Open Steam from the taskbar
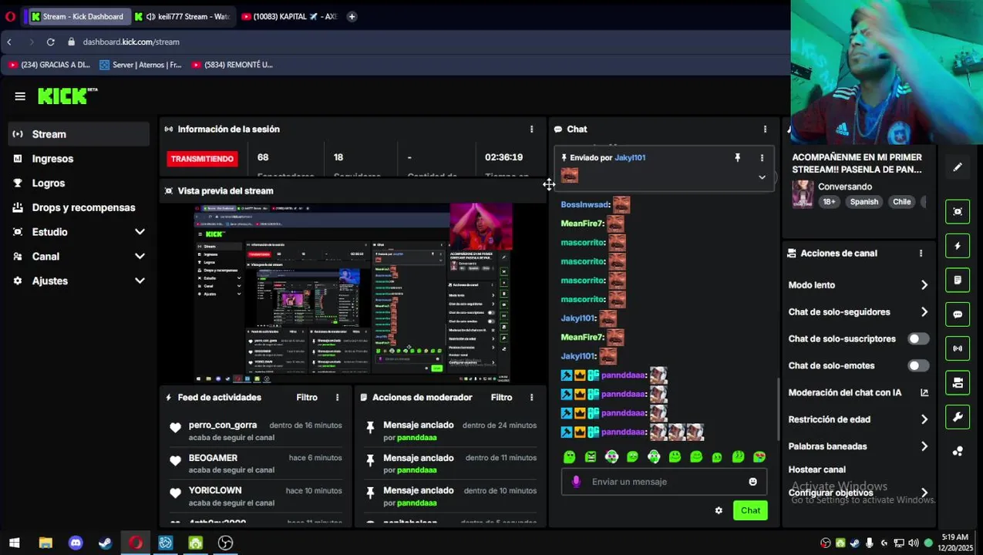The height and width of the screenshot is (555, 983). pyautogui.click(x=106, y=543)
